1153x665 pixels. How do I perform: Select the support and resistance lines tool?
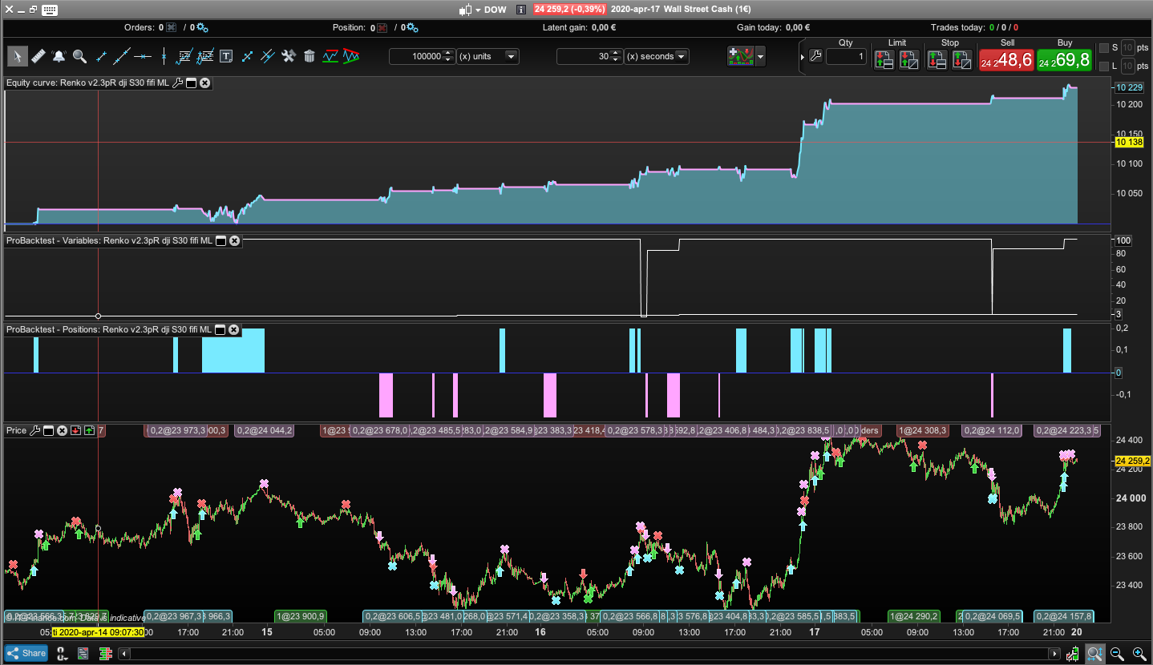330,56
